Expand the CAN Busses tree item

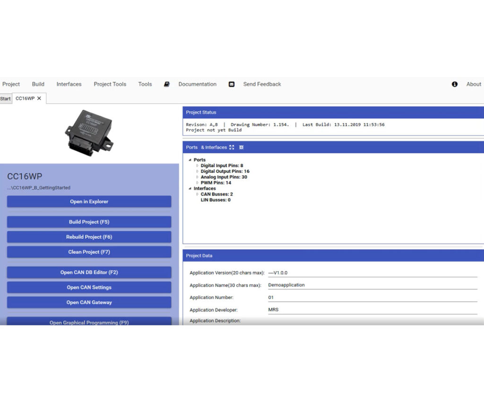point(198,194)
